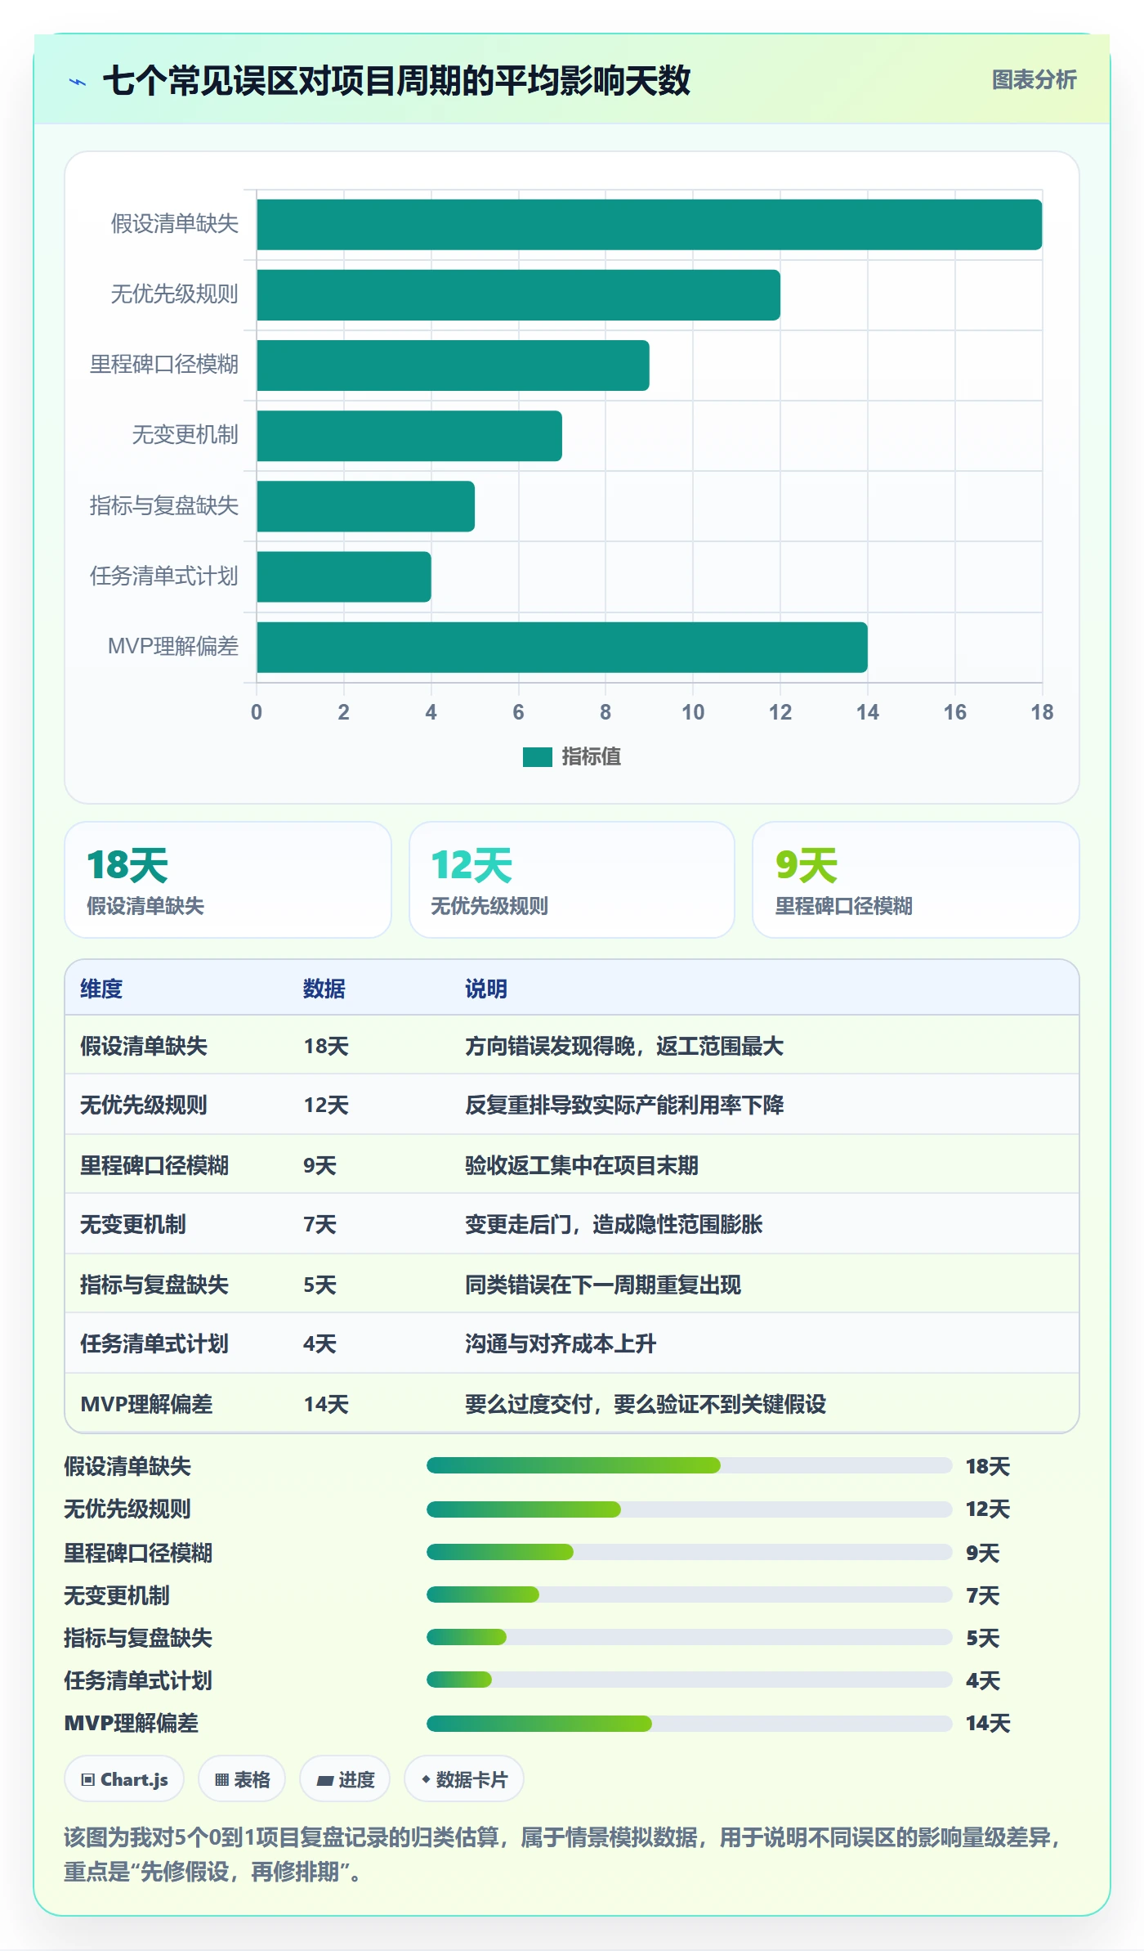The width and height of the screenshot is (1144, 1951).
Task: Click the 假设清单缺失 18天 progress bar
Action: pos(690,1465)
